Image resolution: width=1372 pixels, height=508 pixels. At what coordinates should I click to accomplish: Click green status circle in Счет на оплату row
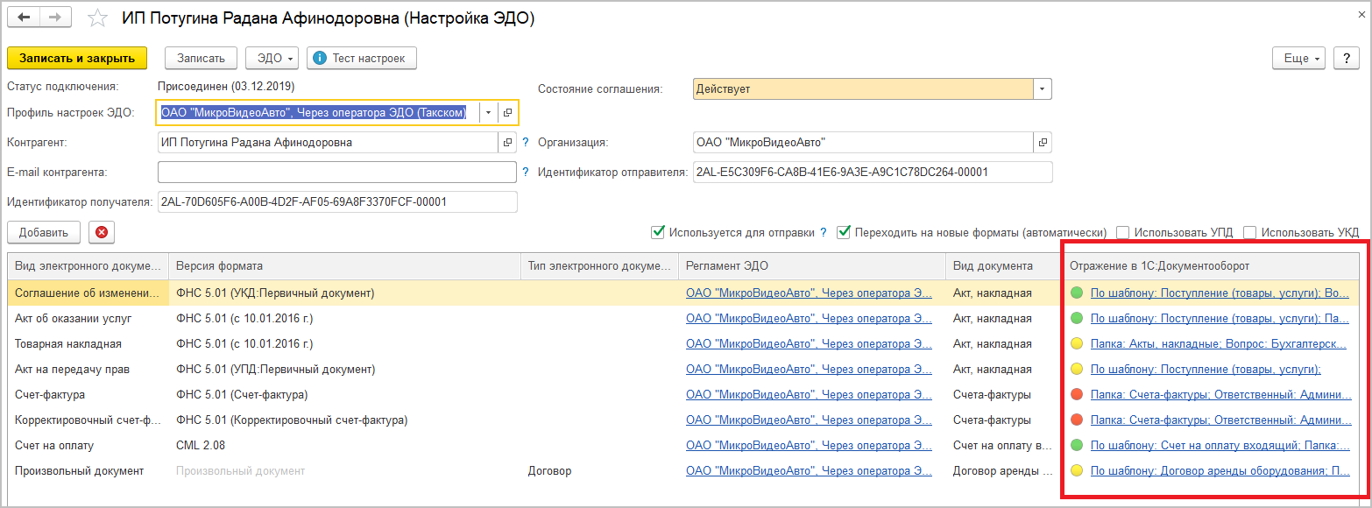tap(1077, 446)
